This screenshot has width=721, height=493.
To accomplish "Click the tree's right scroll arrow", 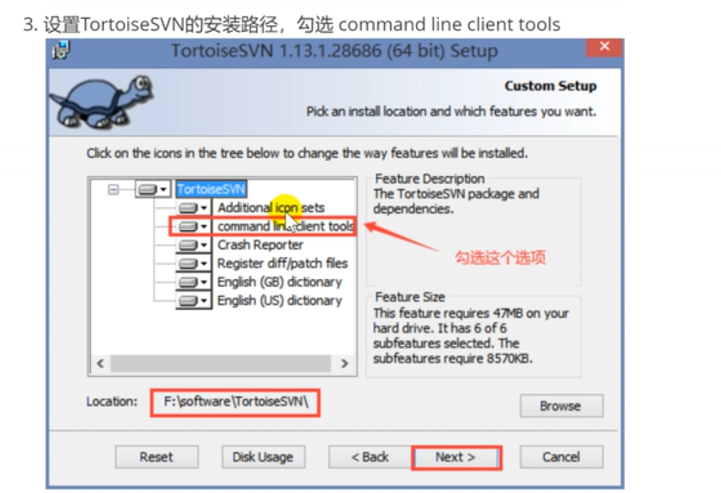I will (345, 363).
